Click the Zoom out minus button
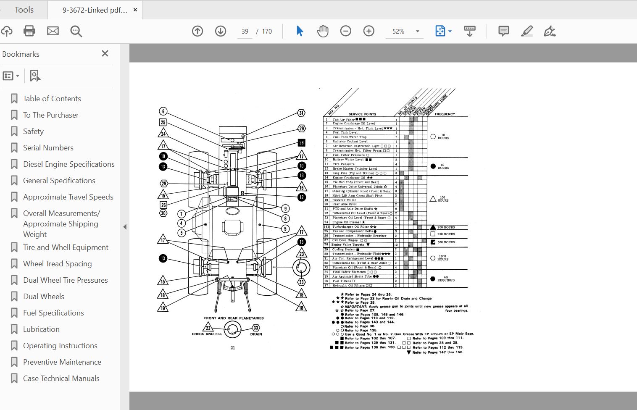 click(346, 31)
